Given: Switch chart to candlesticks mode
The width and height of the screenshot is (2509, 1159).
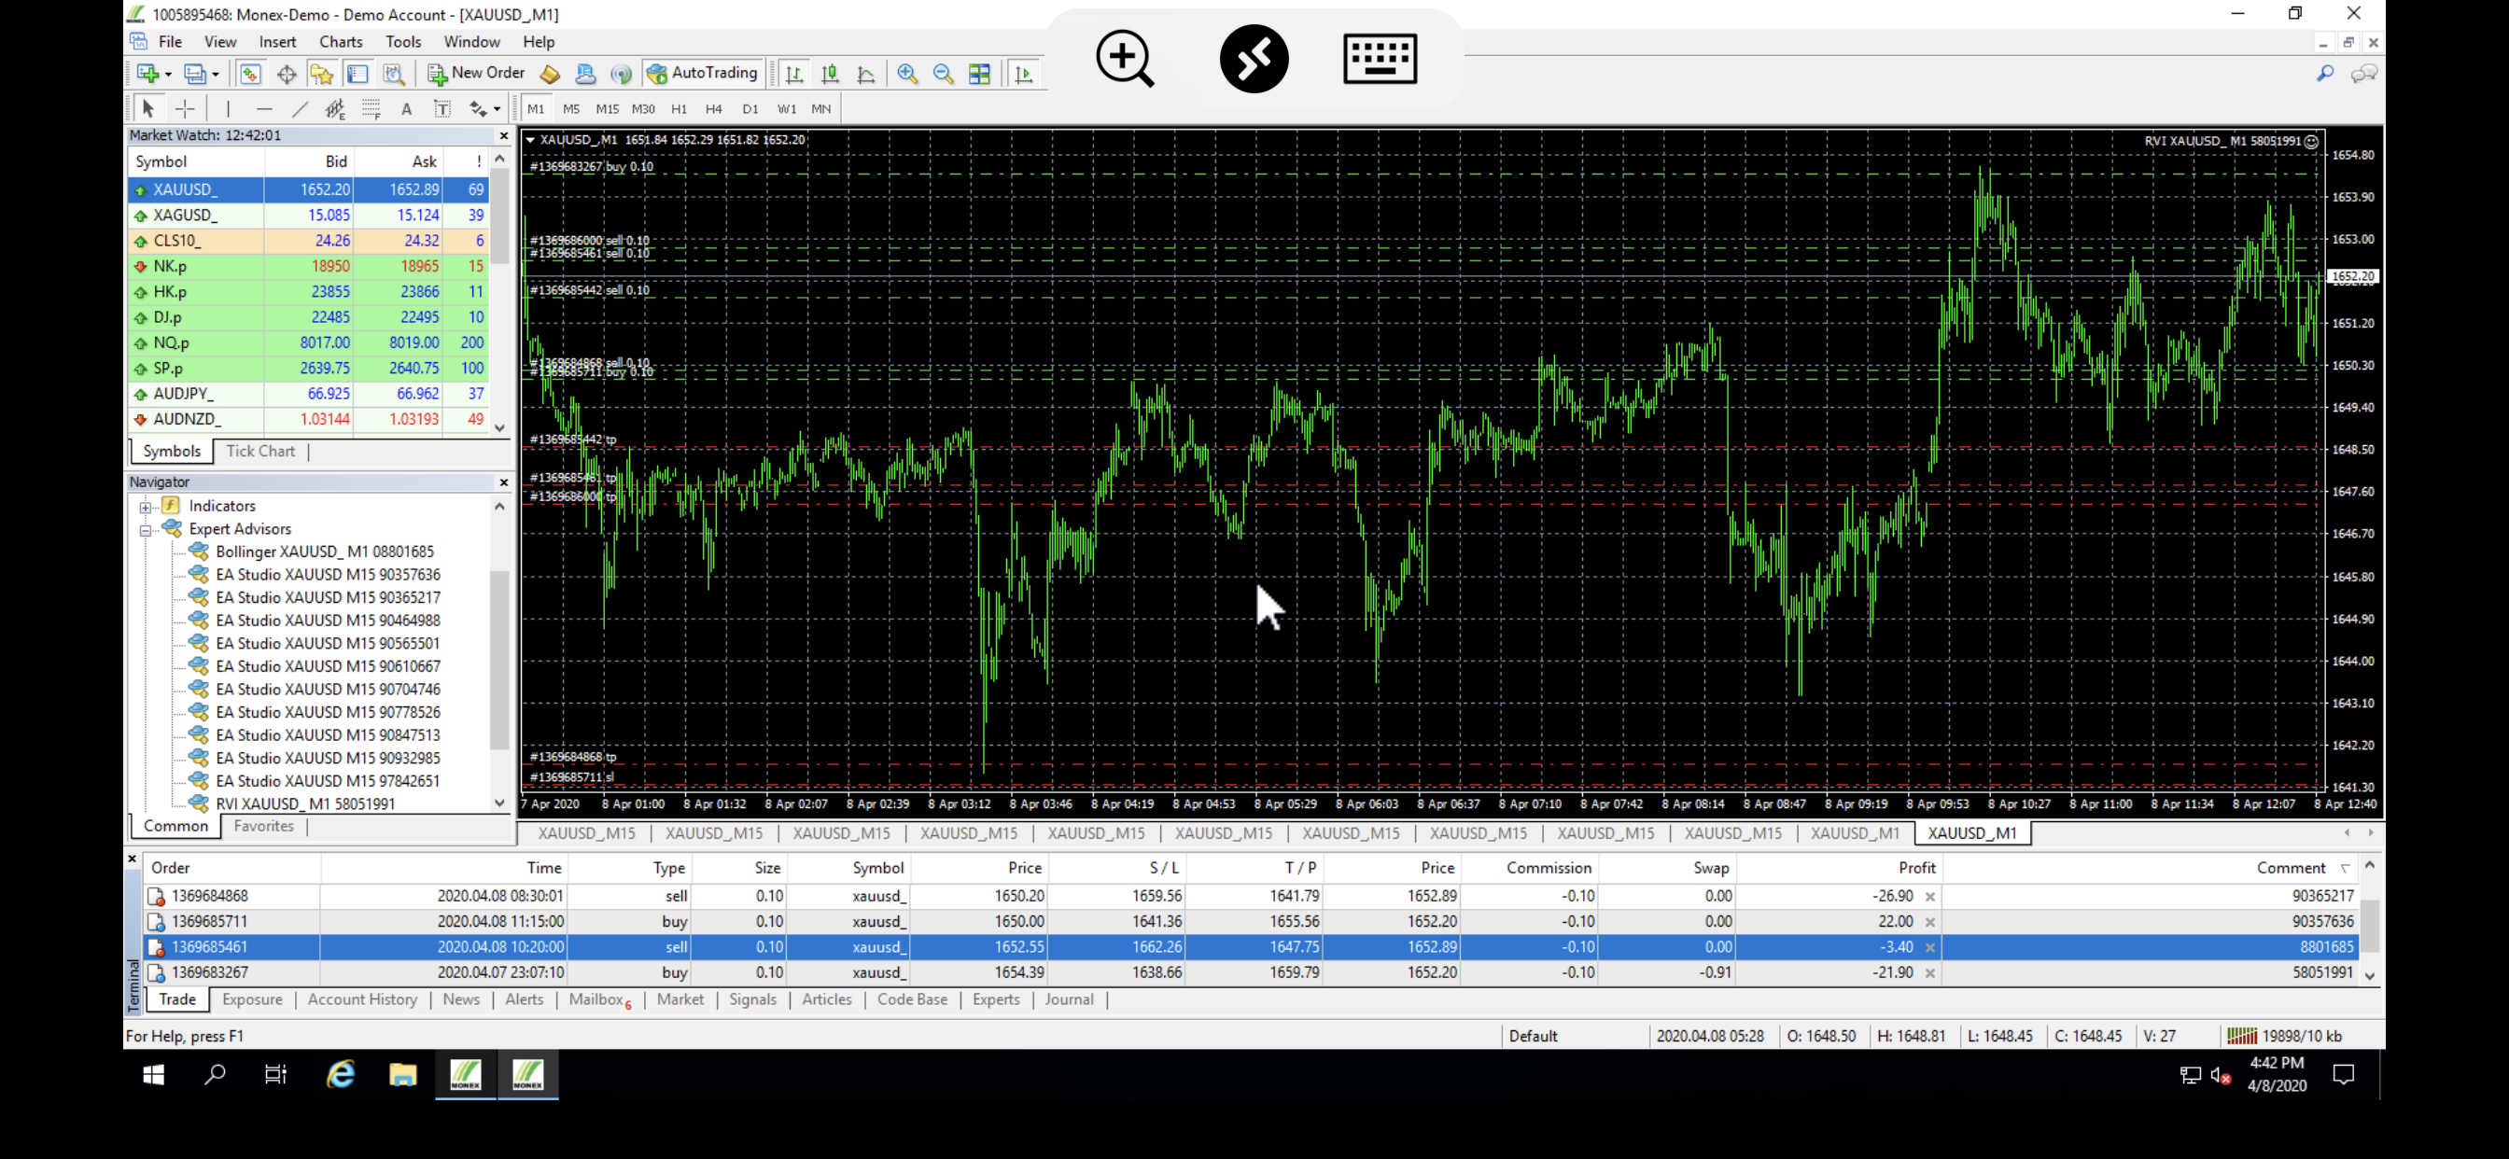Looking at the screenshot, I should pyautogui.click(x=830, y=73).
